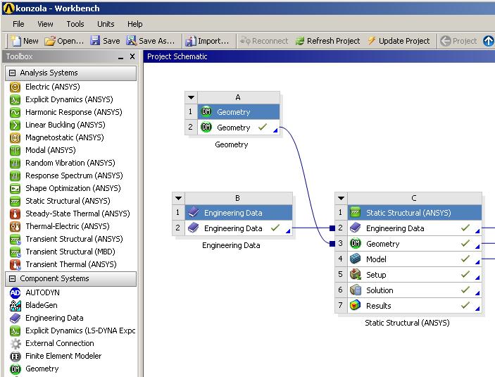Click the Import toolbar icon
This screenshot has height=377, width=495.
(190, 41)
